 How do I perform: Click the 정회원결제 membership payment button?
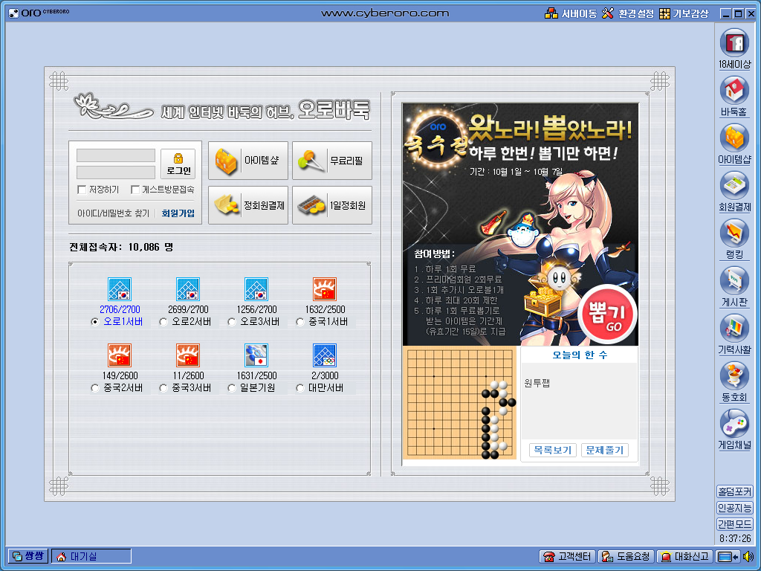pos(248,205)
